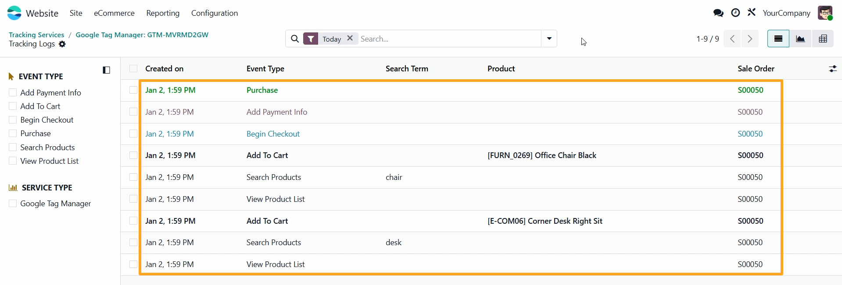842x285 pixels.
Task: Check Add To Cart filter
Action: (13, 106)
